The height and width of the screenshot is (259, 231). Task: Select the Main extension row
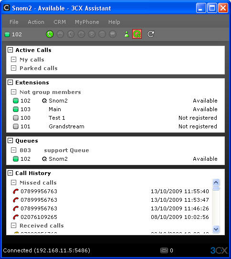(x=115, y=109)
